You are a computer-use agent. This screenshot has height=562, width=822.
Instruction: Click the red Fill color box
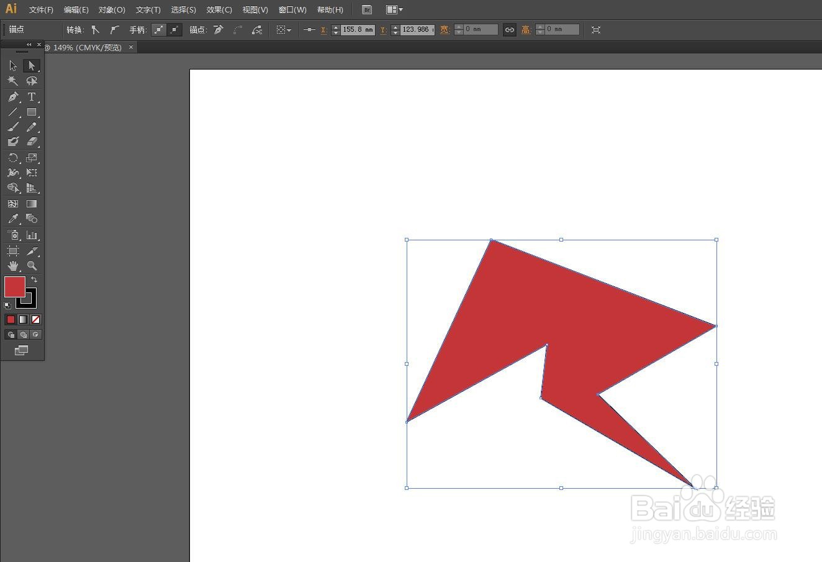(14, 287)
